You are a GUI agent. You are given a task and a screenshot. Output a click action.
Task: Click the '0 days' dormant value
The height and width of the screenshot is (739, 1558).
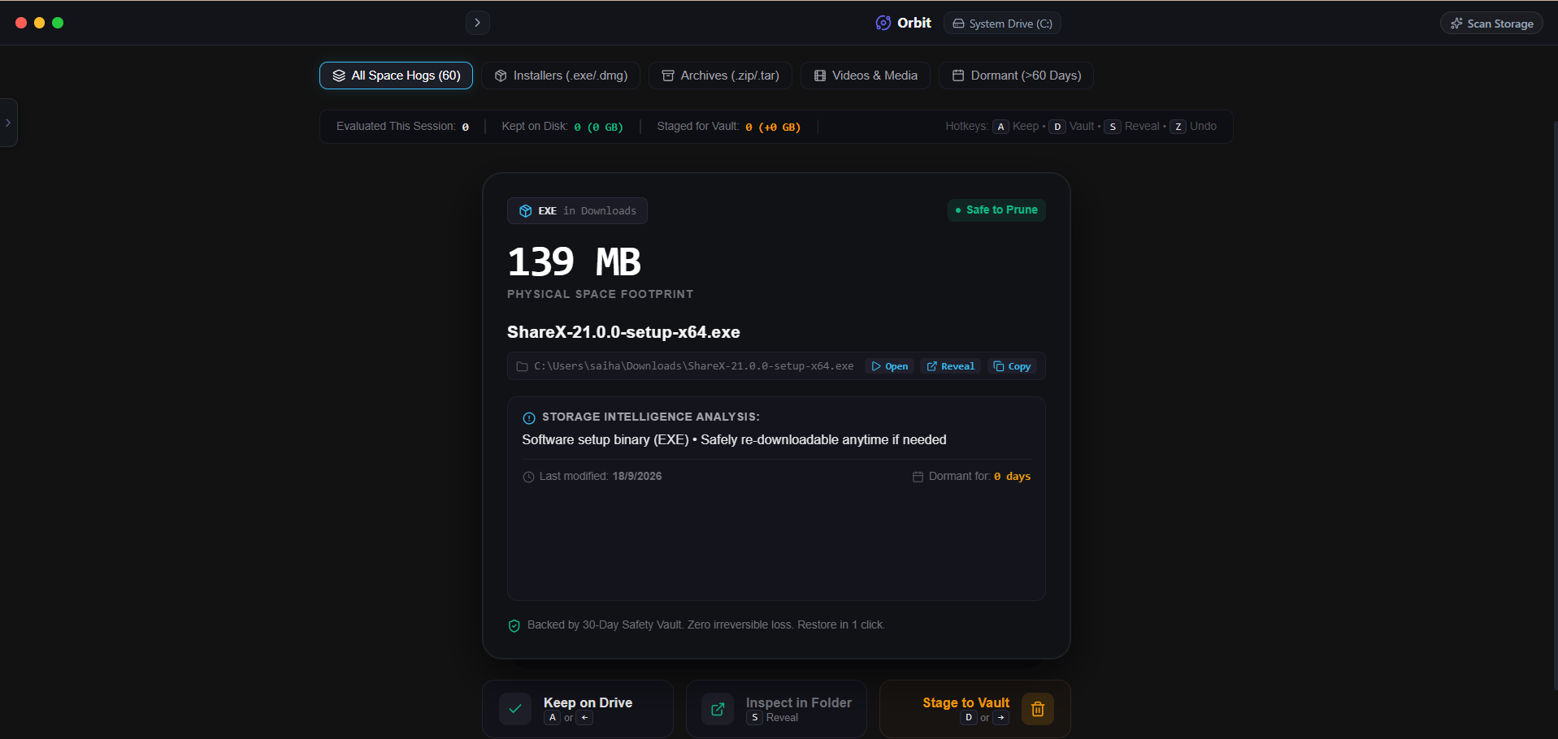coord(1012,477)
